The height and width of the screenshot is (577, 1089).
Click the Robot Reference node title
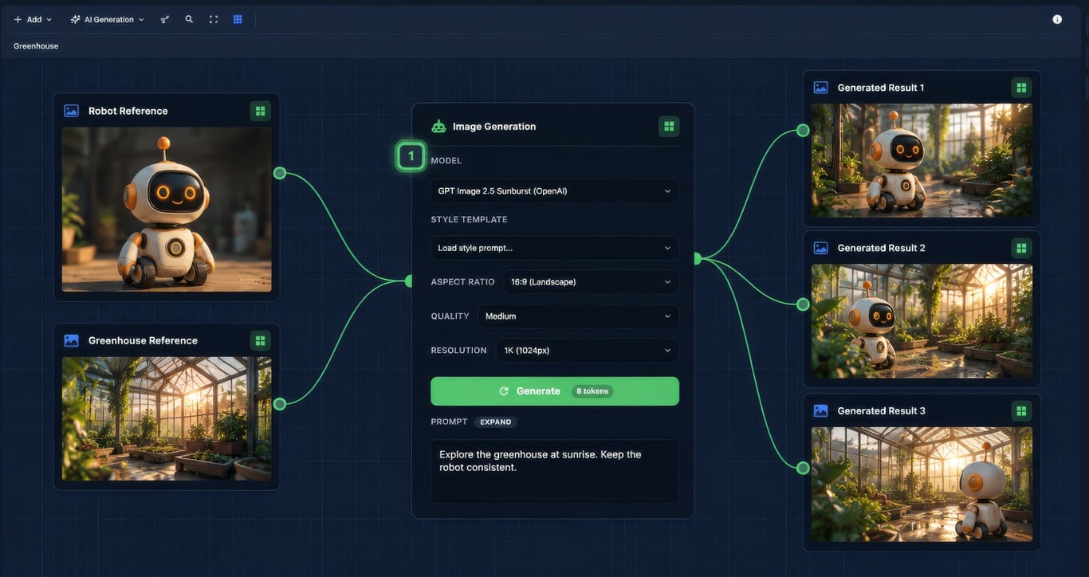[x=128, y=111]
